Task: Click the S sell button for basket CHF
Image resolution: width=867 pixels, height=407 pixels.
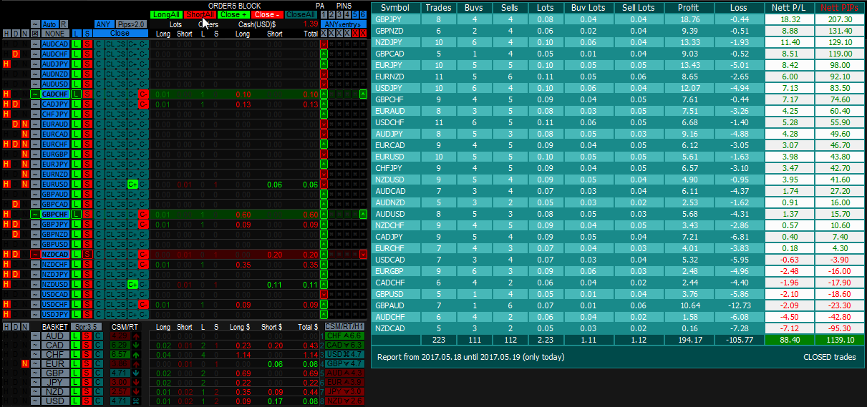Action: pos(87,355)
